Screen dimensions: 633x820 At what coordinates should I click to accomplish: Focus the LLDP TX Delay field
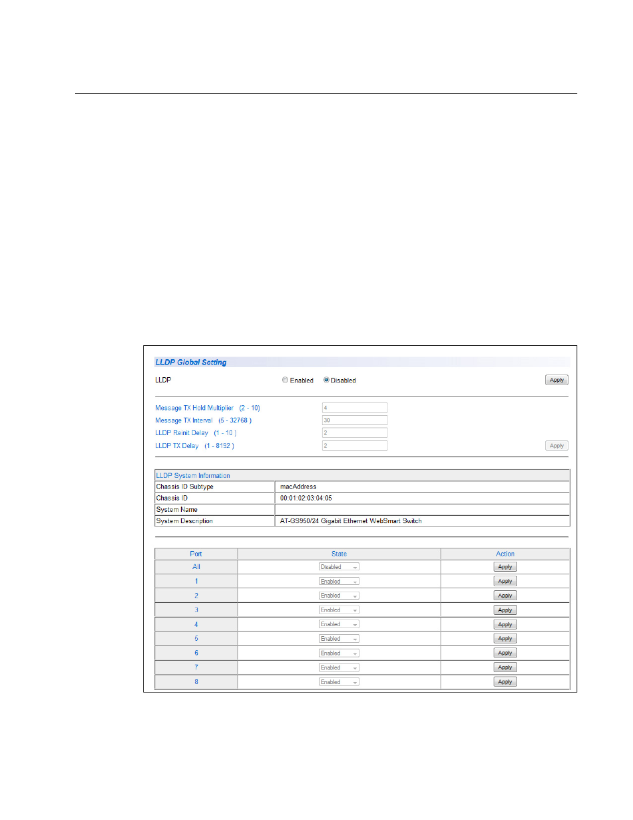click(x=354, y=446)
